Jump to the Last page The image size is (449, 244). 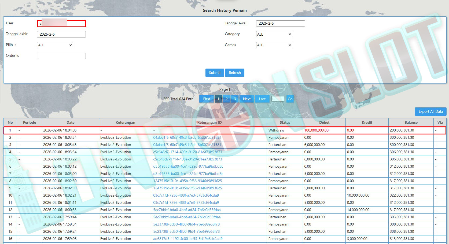point(262,99)
